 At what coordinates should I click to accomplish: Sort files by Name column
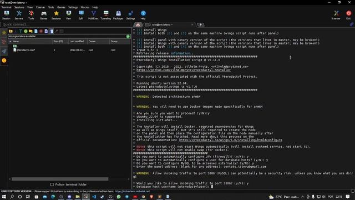pyautogui.click(x=31, y=42)
